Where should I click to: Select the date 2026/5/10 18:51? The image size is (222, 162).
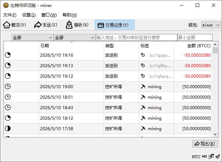(57, 97)
